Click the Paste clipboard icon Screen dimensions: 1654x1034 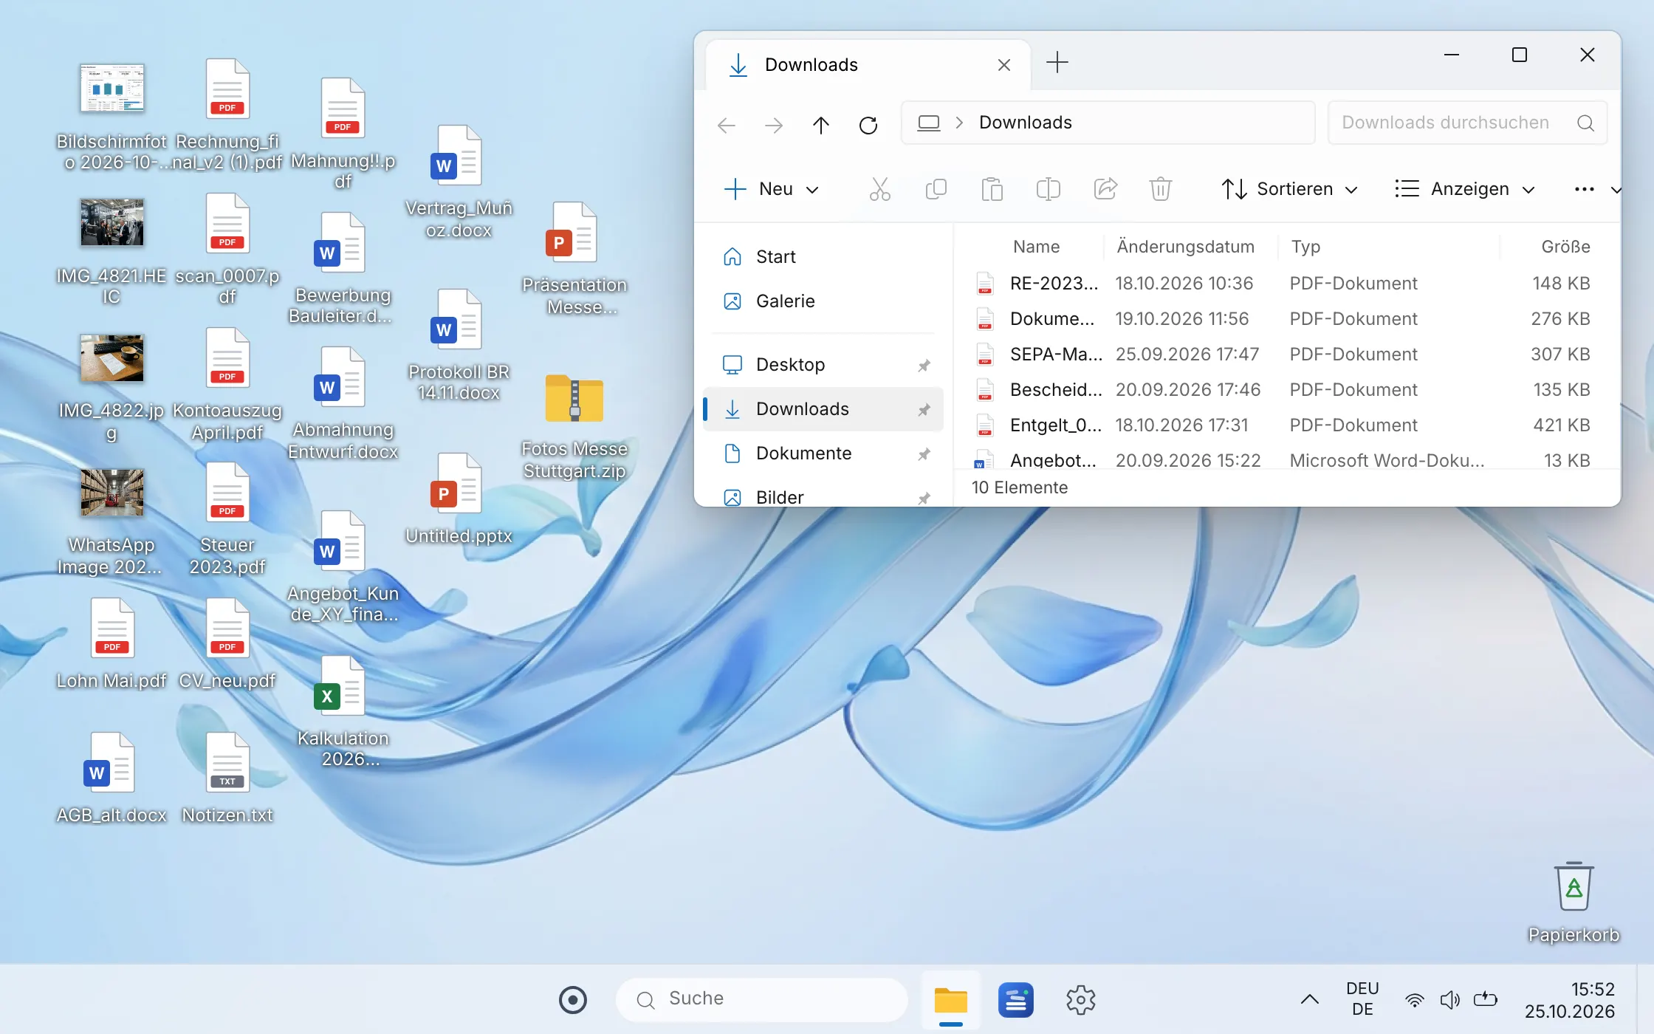[992, 189]
